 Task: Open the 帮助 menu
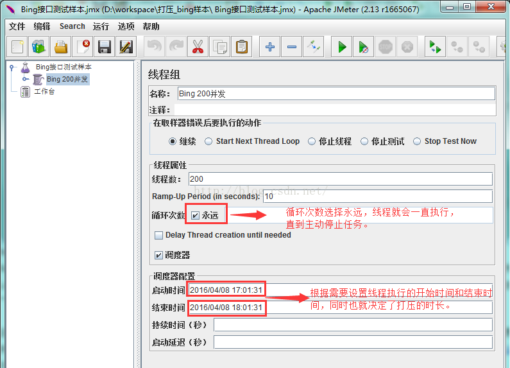pos(151,26)
